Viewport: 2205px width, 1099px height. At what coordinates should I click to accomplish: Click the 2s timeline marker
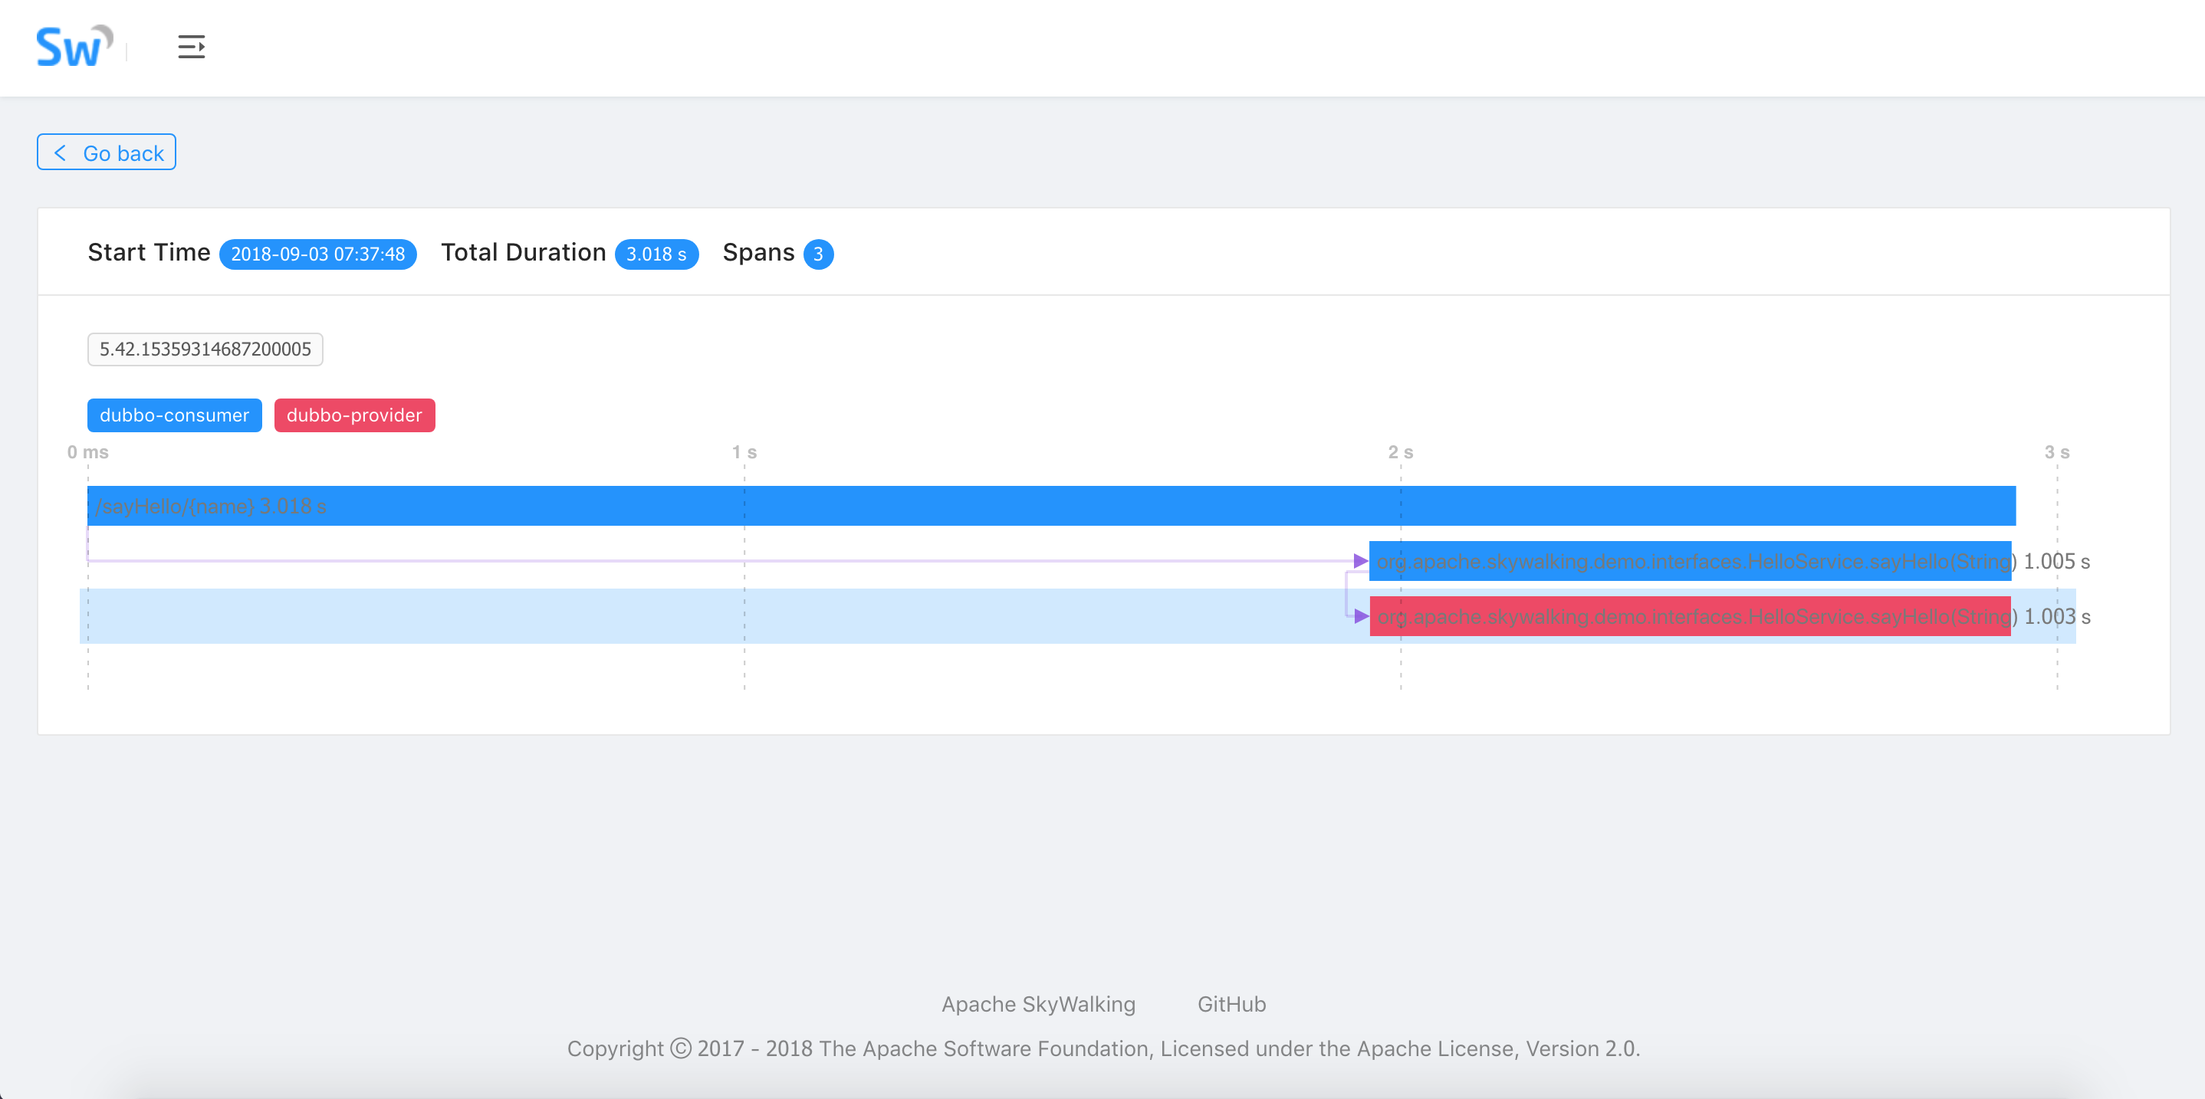pos(1401,451)
